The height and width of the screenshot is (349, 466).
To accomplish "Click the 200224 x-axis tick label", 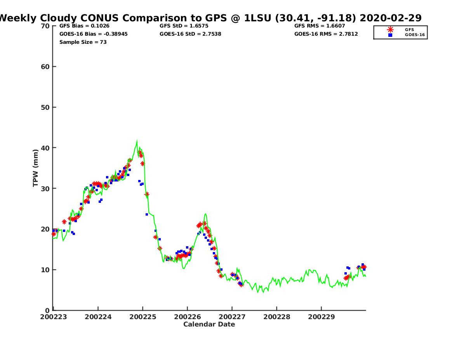I will click(x=98, y=317).
